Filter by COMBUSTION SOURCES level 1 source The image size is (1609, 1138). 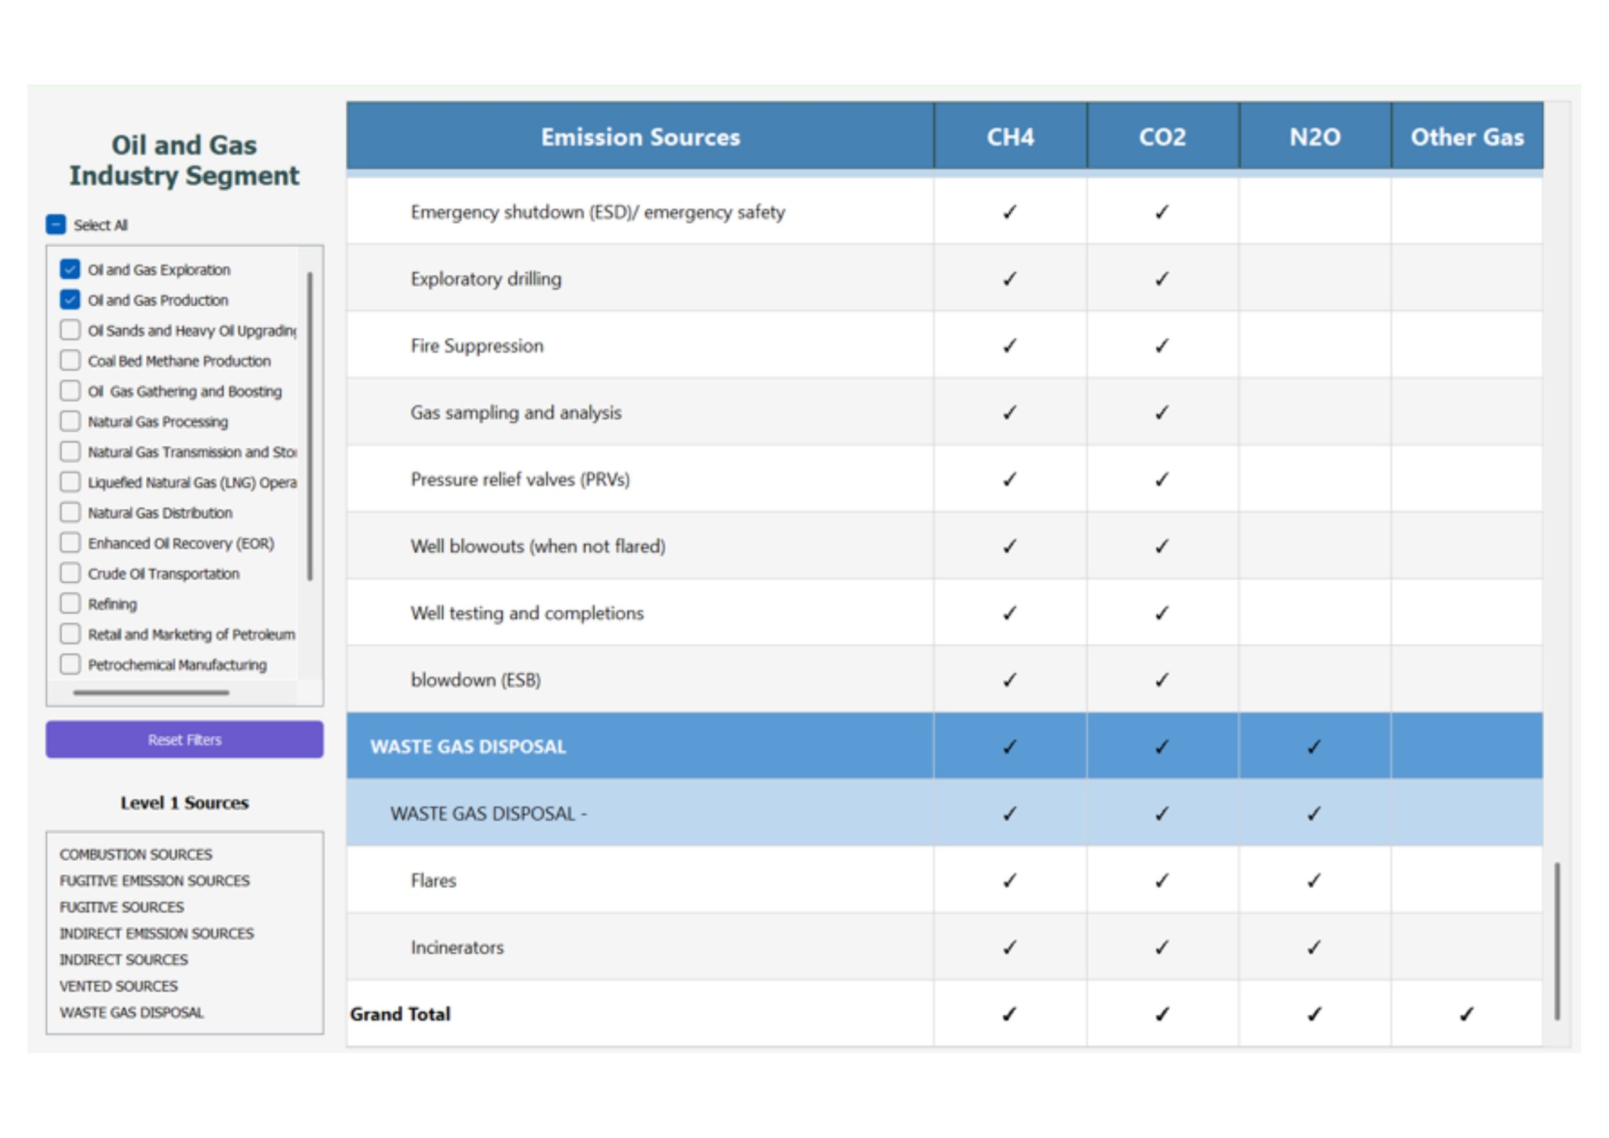click(x=136, y=854)
